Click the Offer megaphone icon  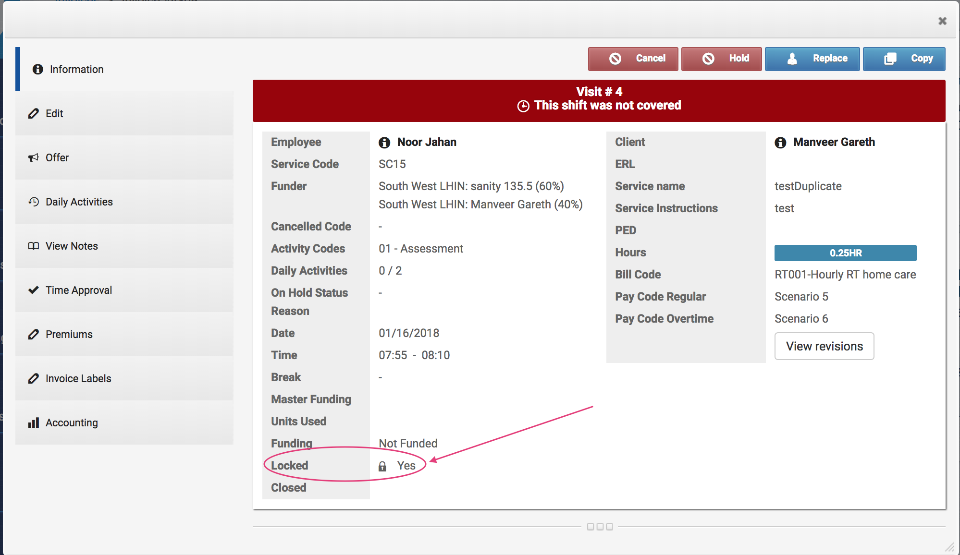click(x=33, y=158)
